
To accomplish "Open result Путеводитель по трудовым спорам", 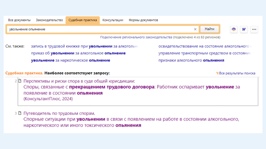I will pyautogui.click(x=59, y=113).
